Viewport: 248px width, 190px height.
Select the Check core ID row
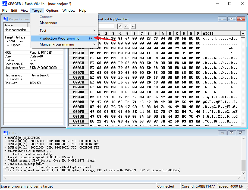point(33,64)
